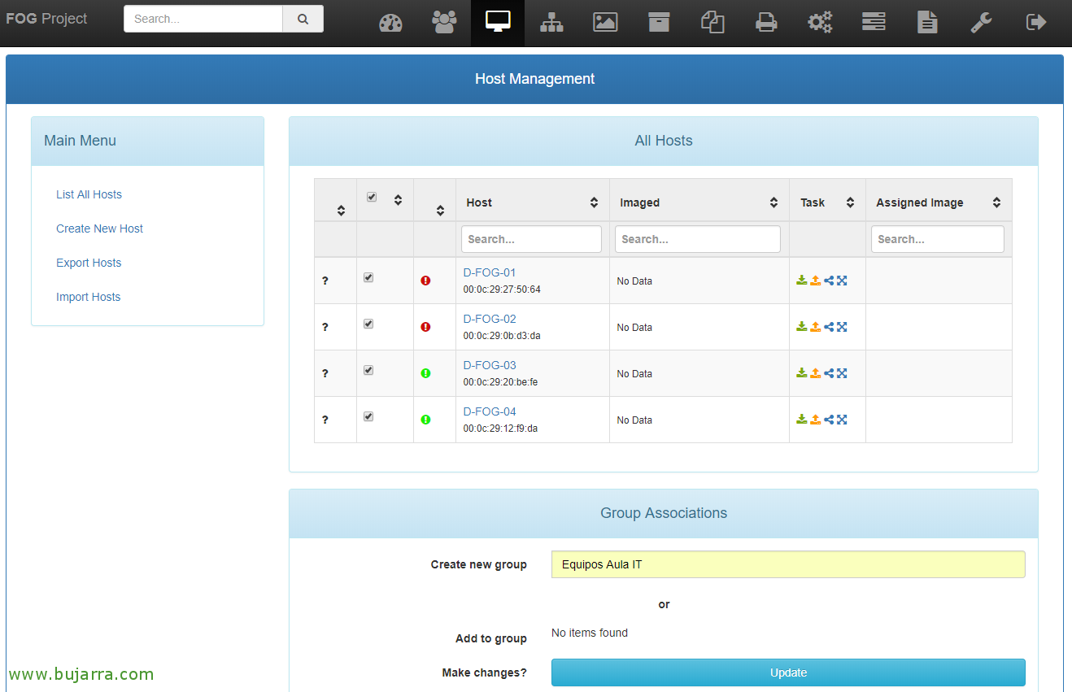Viewport: 1072px width, 692px height.
Task: Open the Groups hierarchy icon
Action: coord(551,23)
